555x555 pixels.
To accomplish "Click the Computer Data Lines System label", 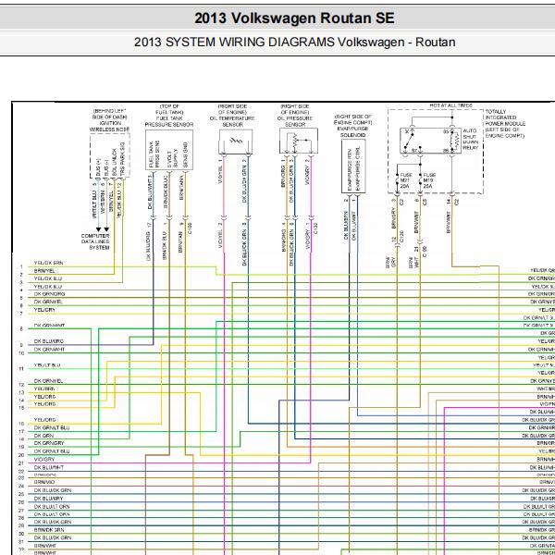I will click(95, 241).
